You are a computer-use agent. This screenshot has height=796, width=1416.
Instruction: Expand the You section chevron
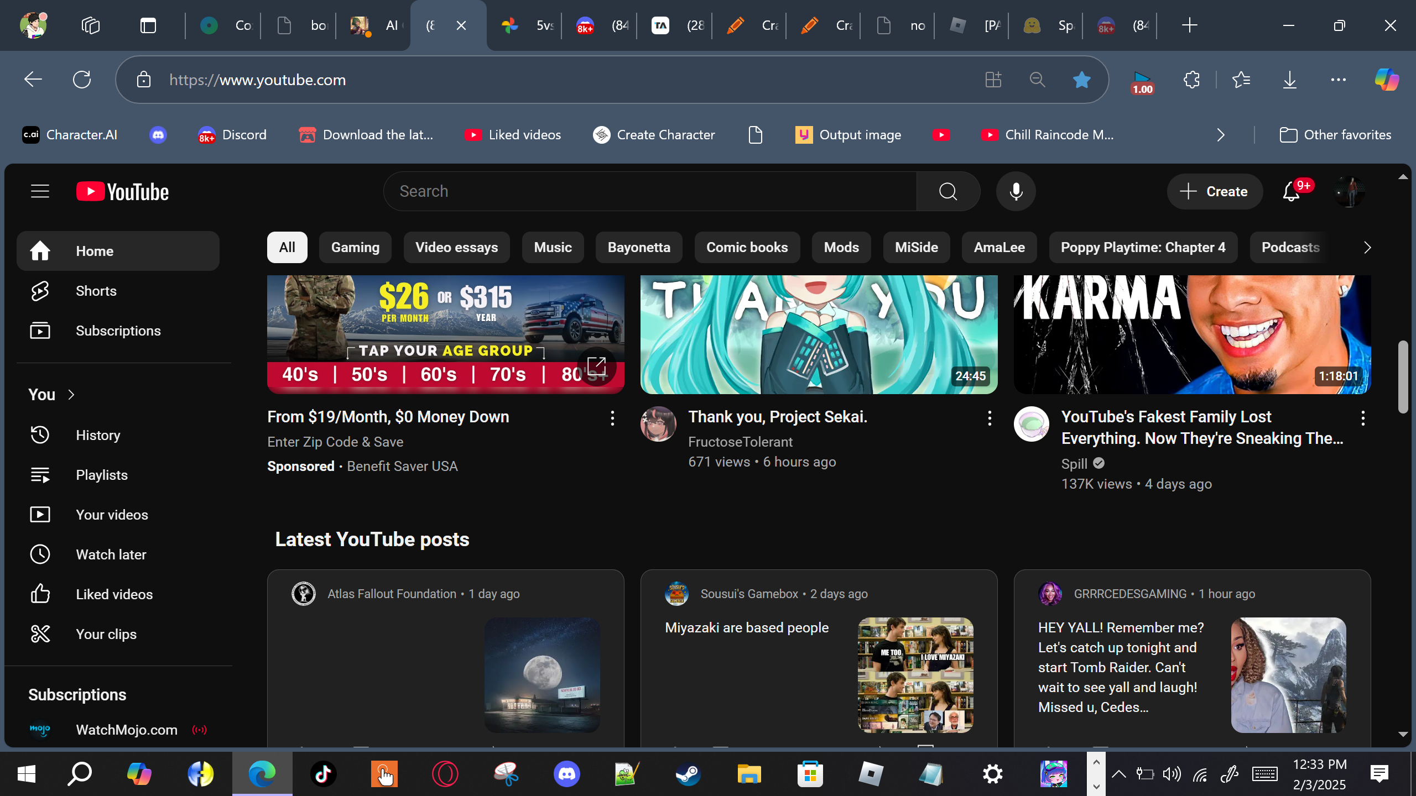[71, 395]
